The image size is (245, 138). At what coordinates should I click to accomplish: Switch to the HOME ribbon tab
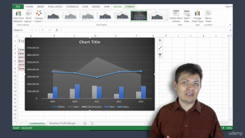coord(29,7)
